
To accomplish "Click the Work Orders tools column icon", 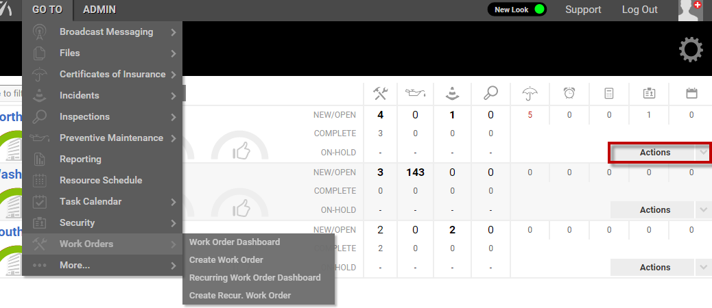I will coord(380,93).
